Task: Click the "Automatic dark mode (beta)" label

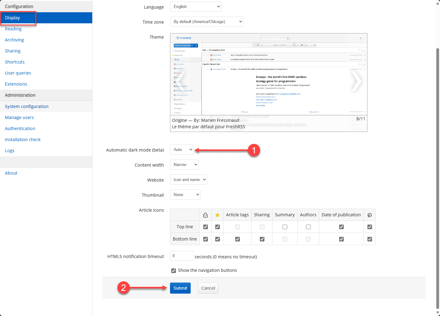Action: (x=135, y=150)
